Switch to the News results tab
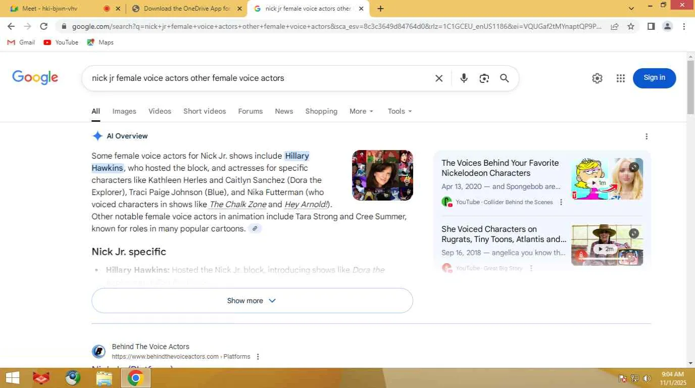Screen dimensions: 695x388 pos(284,111)
